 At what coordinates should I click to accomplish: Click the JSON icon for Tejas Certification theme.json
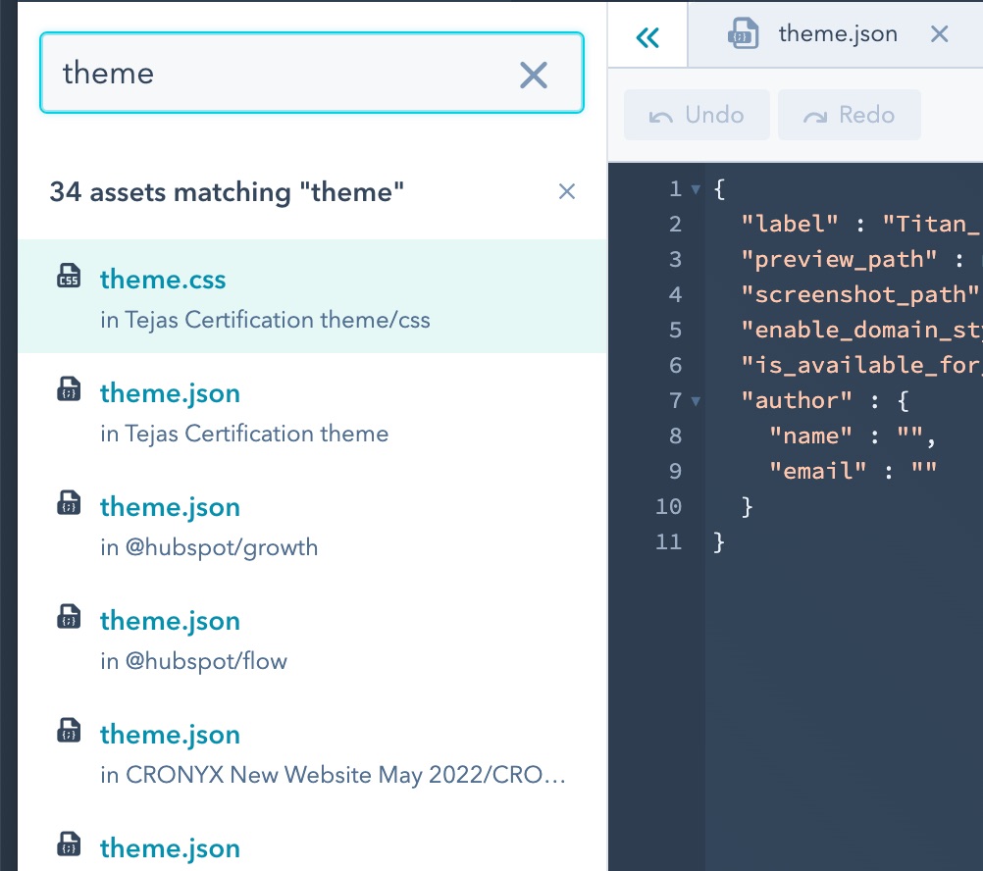click(x=68, y=391)
